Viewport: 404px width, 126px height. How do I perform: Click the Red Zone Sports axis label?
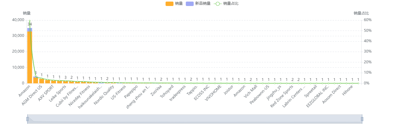pyautogui.click(x=283, y=96)
